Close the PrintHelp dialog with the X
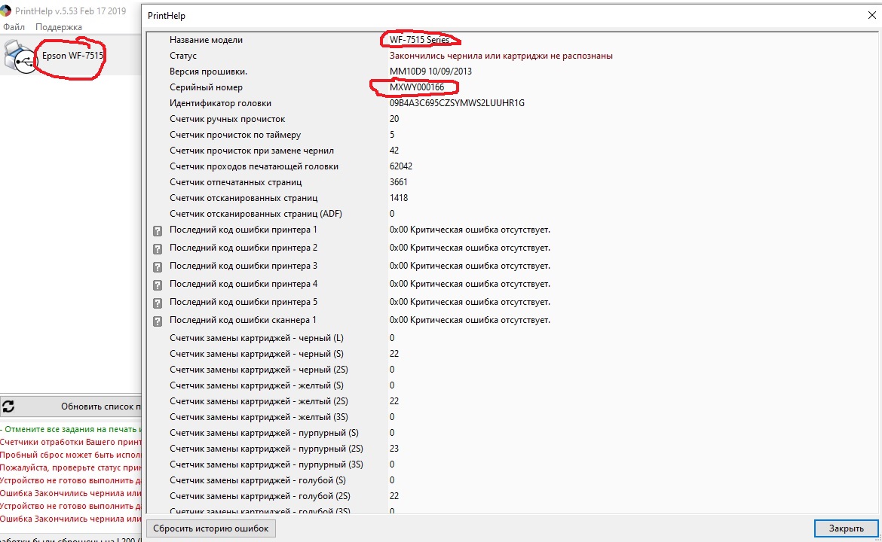The width and height of the screenshot is (882, 542). coord(872,16)
